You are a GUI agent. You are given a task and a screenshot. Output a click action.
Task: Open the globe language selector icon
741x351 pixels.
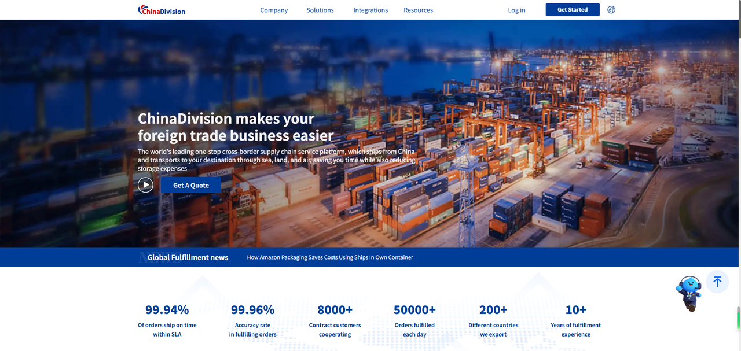tap(611, 10)
